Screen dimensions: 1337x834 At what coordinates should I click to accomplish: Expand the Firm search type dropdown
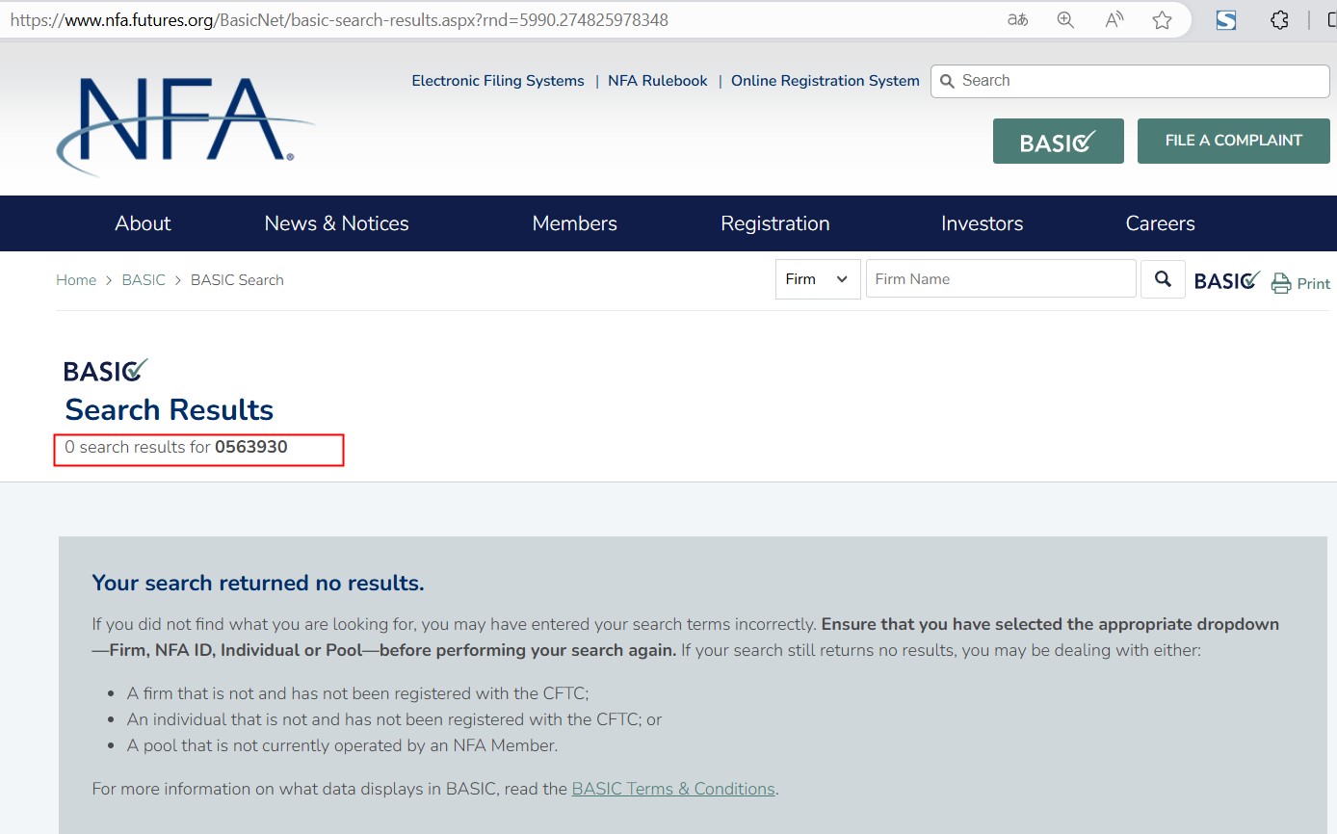point(817,279)
